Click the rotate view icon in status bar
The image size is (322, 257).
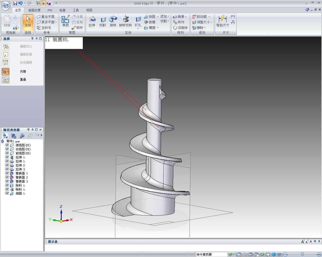point(262,254)
